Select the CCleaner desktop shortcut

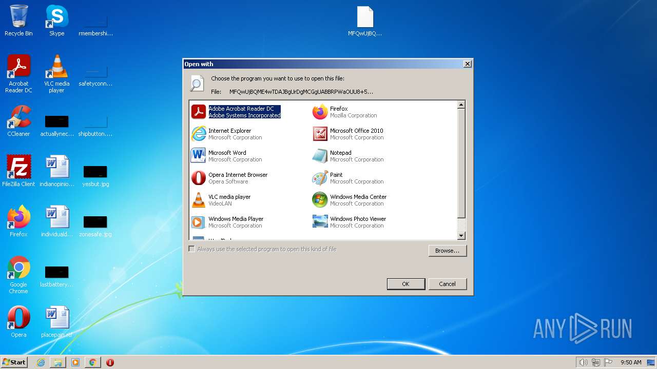18,121
